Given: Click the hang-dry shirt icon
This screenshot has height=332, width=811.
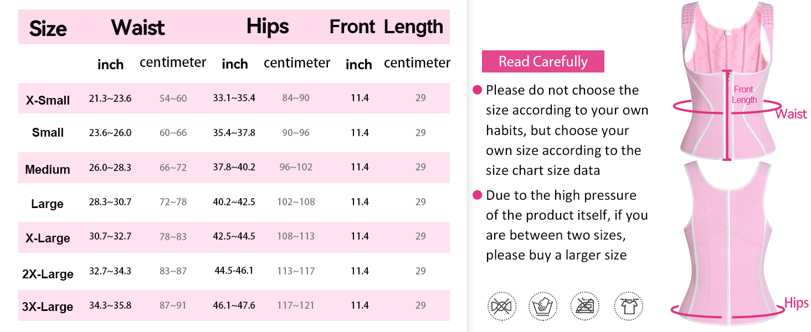Looking at the screenshot, I should click(x=628, y=305).
